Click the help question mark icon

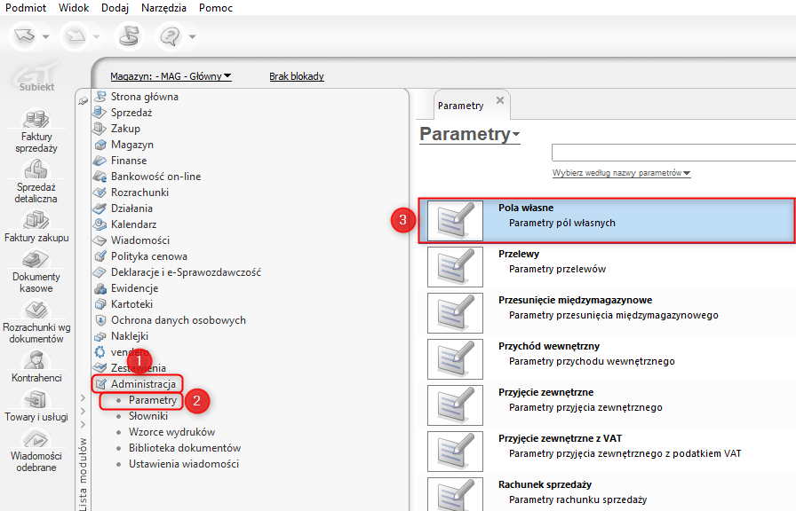[170, 36]
